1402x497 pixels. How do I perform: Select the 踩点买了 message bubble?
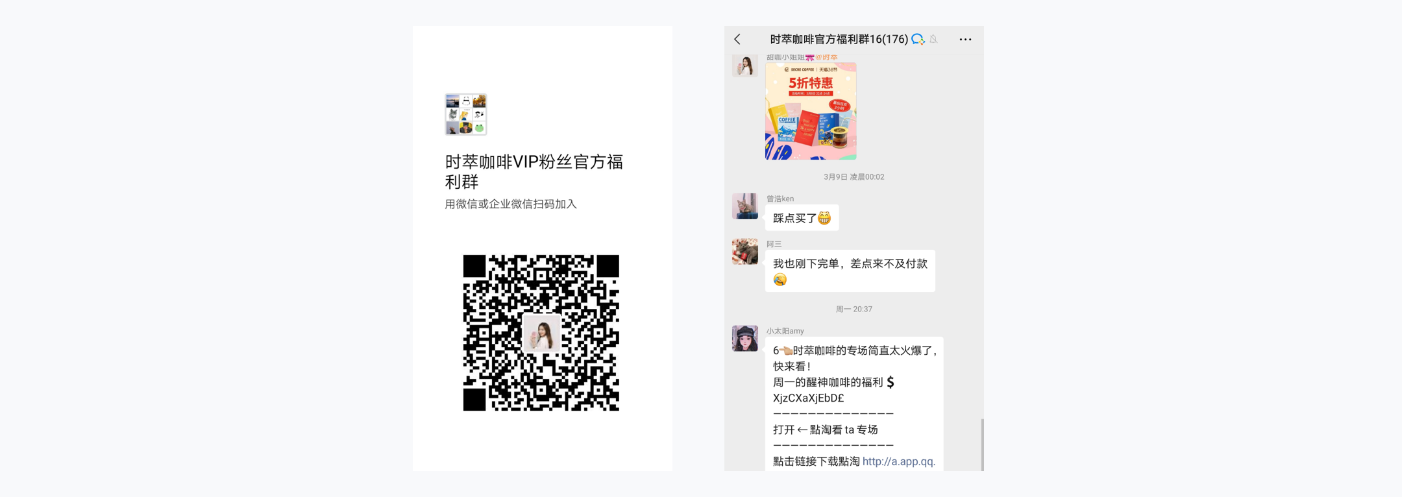[x=802, y=218]
